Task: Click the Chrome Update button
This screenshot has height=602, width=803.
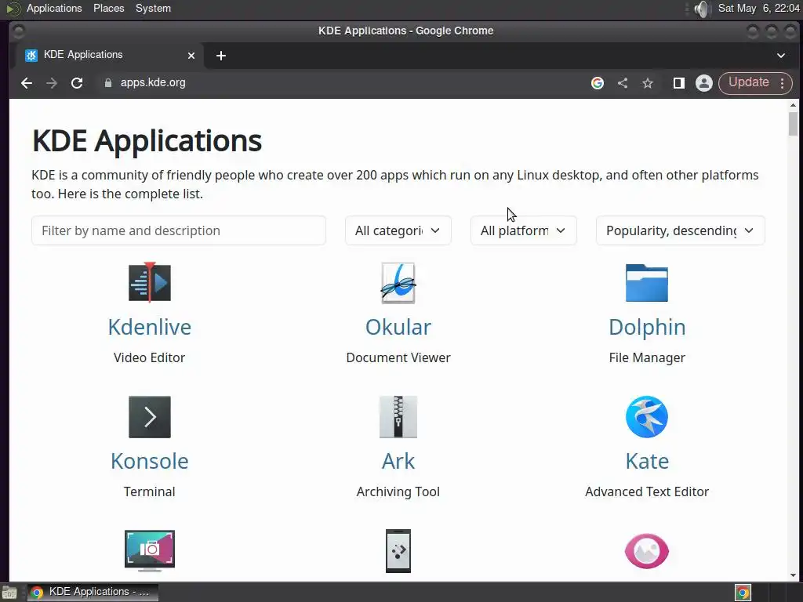Action: 749,82
